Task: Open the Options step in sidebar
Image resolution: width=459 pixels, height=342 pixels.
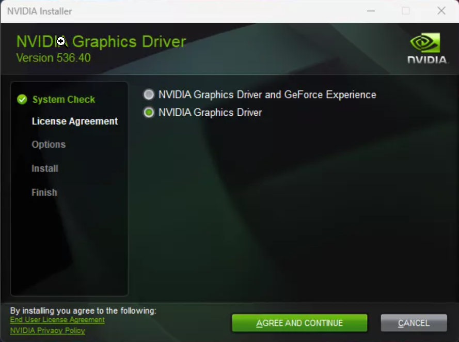Action: [49, 145]
